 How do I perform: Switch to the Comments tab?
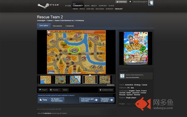point(70,26)
